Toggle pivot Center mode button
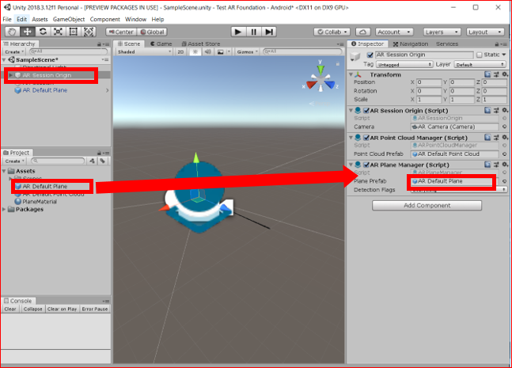This screenshot has height=368, width=512. [121, 32]
